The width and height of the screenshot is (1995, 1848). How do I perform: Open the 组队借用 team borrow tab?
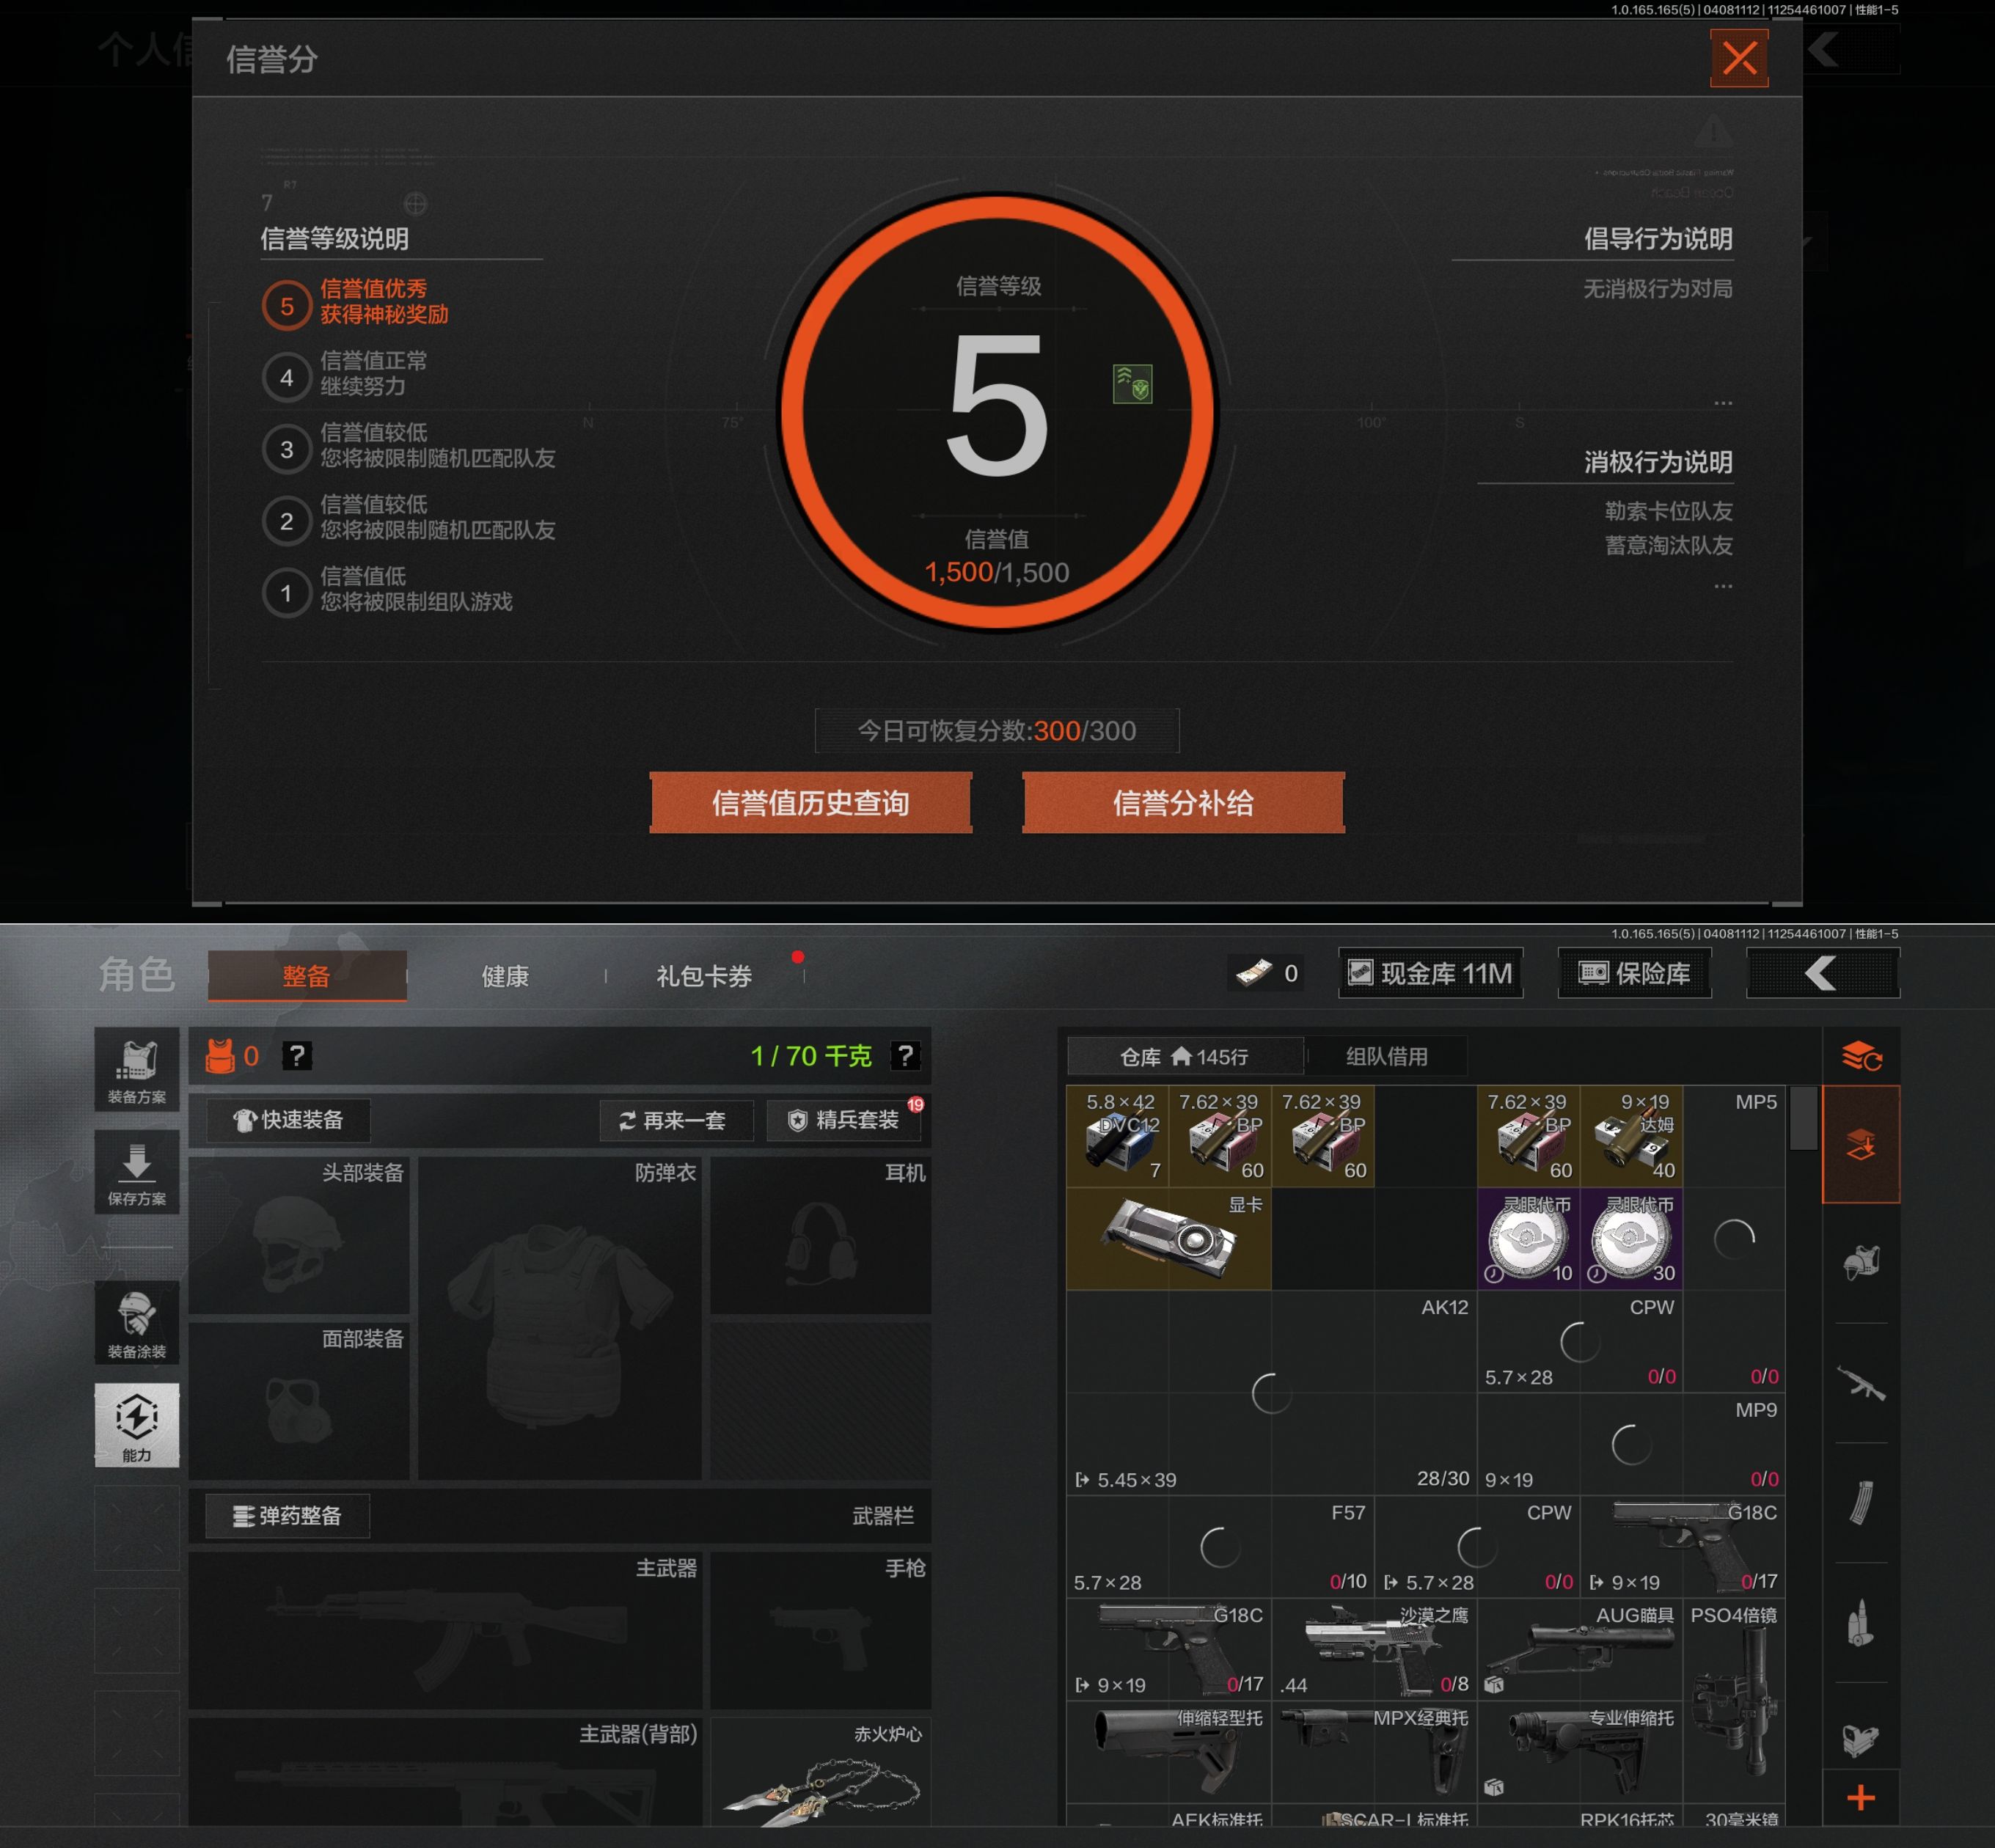coord(1386,1056)
